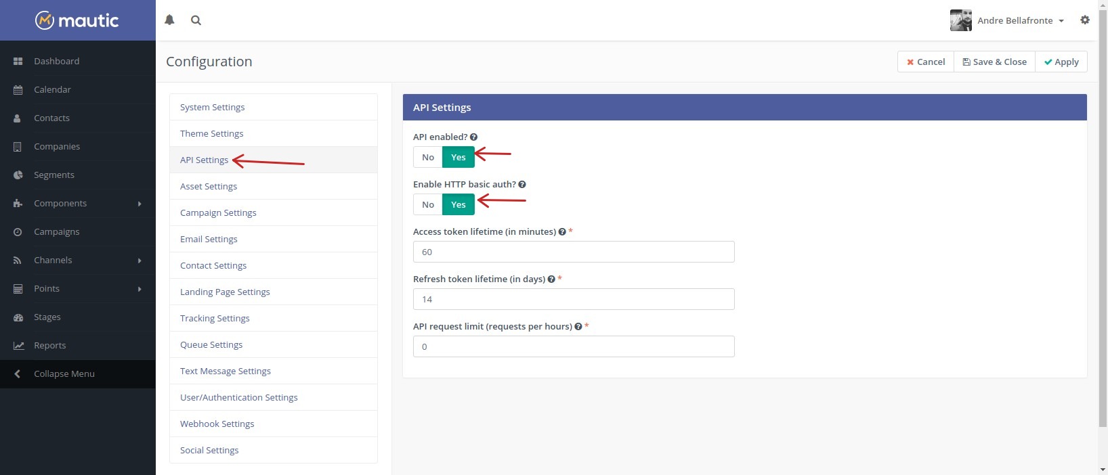
Task: Focus the Access token lifetime field
Action: tap(573, 252)
